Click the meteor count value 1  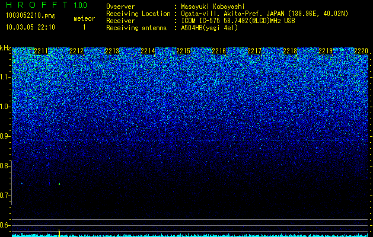coord(84,27)
